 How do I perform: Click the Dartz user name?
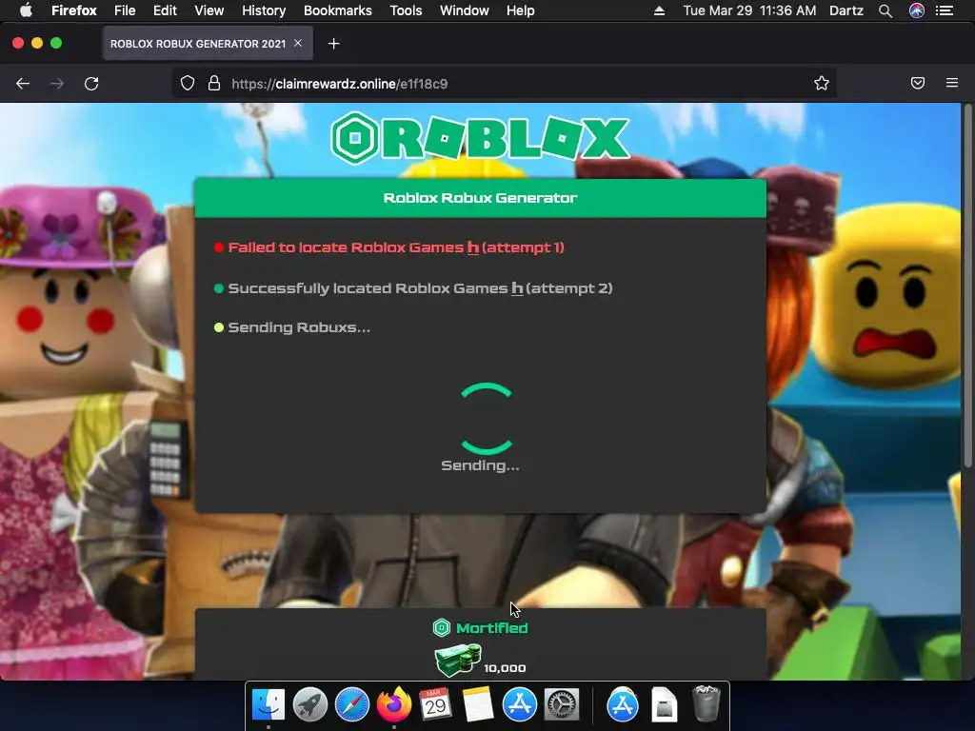pyautogui.click(x=846, y=10)
